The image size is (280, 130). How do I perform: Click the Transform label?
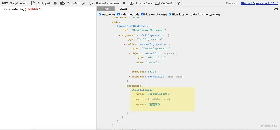(x=144, y=3)
